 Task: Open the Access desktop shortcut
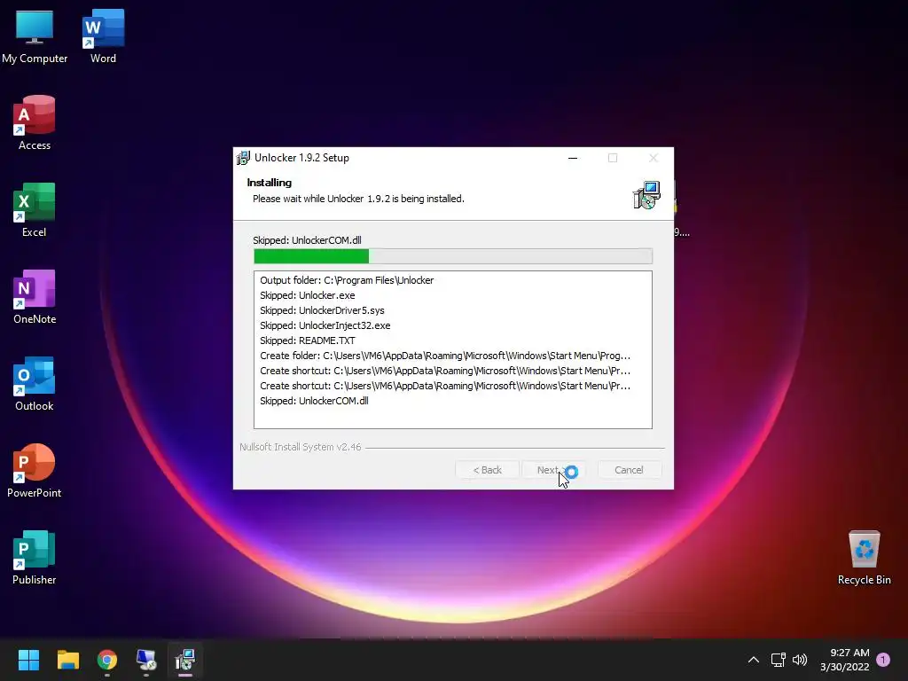coord(35,122)
